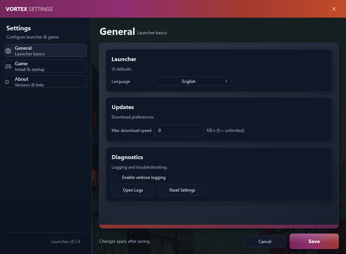Viewport: 346px width, 254px height.
Task: Click 'Logging and troubleshooting.' description
Action: coord(139,167)
